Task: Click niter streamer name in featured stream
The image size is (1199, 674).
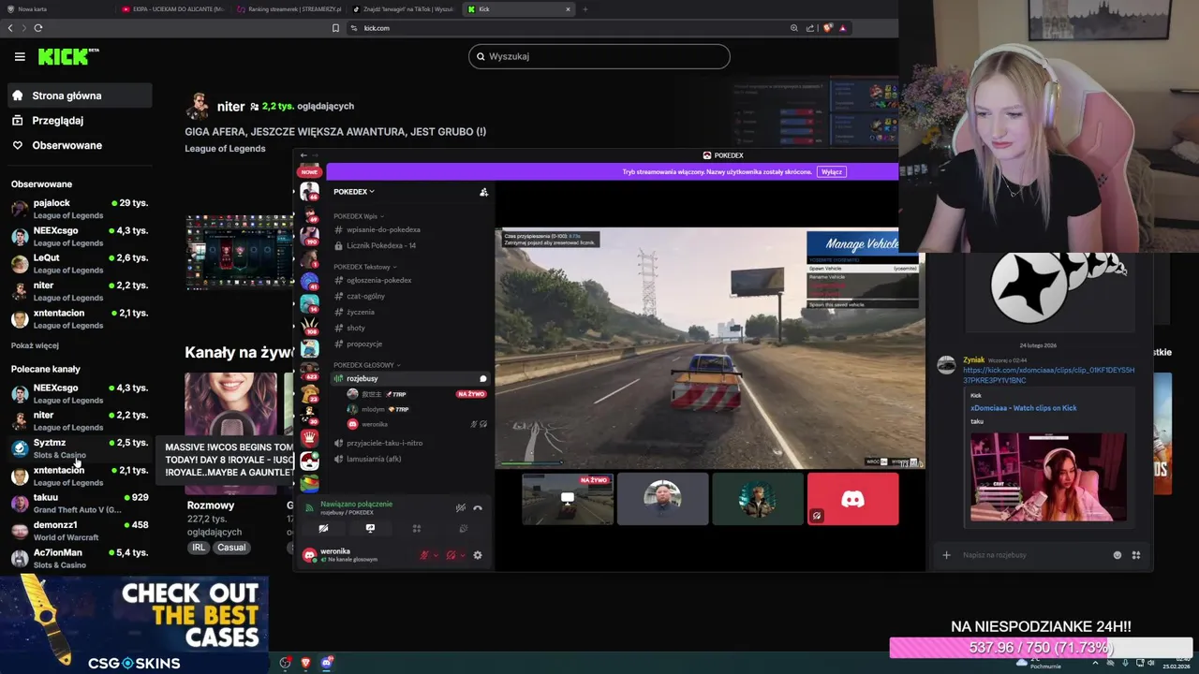Action: pyautogui.click(x=230, y=107)
